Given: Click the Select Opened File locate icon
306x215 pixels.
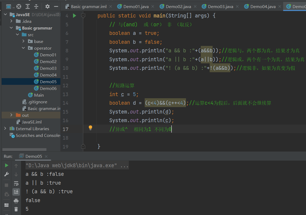Looking at the screenshot, I should tap(19, 6).
